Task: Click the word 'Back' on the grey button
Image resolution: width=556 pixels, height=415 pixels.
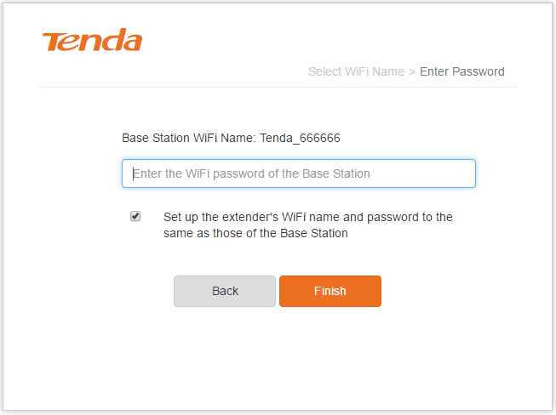Action: (x=225, y=291)
